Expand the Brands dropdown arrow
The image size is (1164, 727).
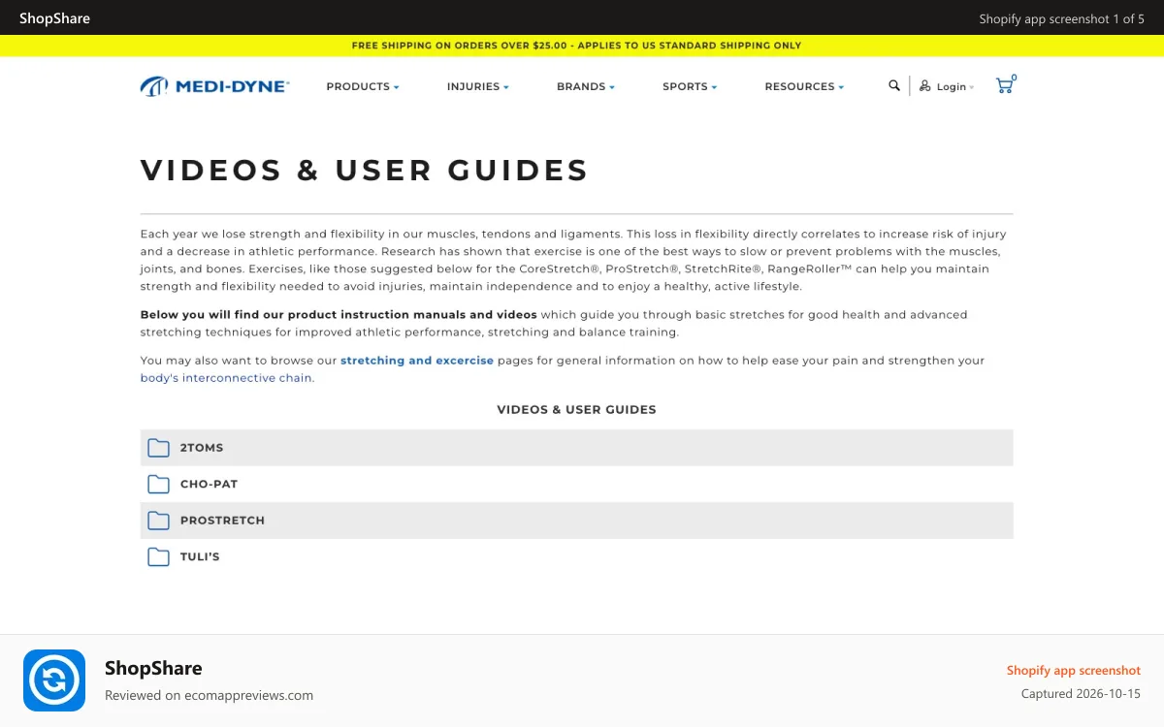(x=612, y=87)
